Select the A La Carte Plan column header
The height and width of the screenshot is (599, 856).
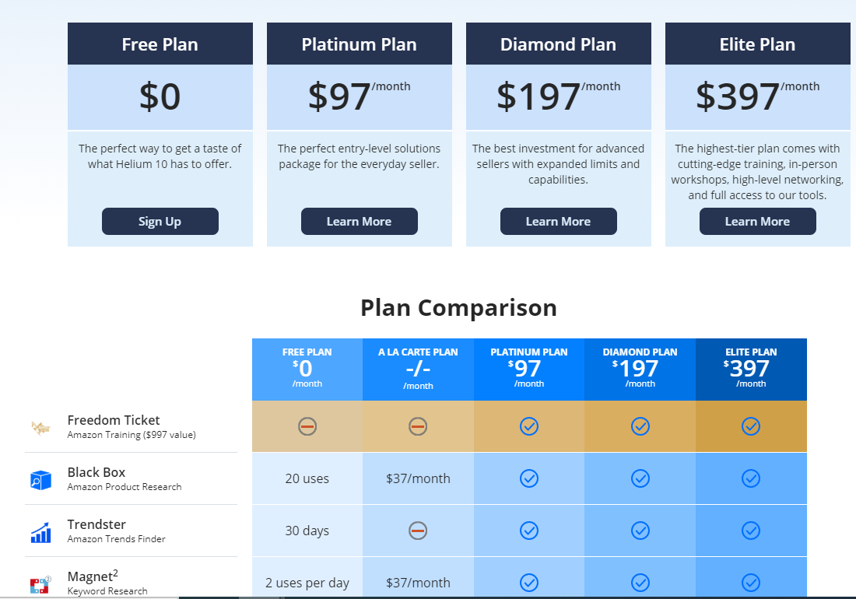(x=418, y=370)
